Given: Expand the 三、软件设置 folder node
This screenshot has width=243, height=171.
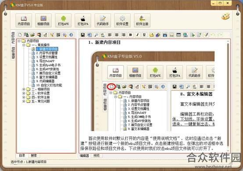Looking at the screenshot, I should pyautogui.click(x=24, y=93).
